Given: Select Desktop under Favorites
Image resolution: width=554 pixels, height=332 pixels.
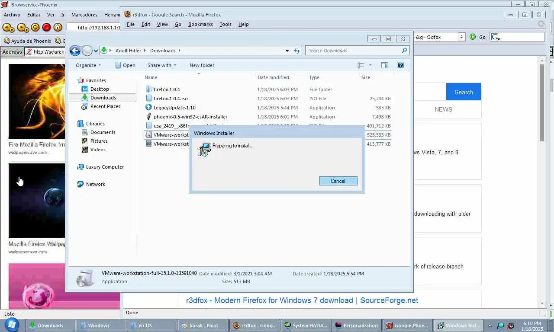Looking at the screenshot, I should coord(100,89).
